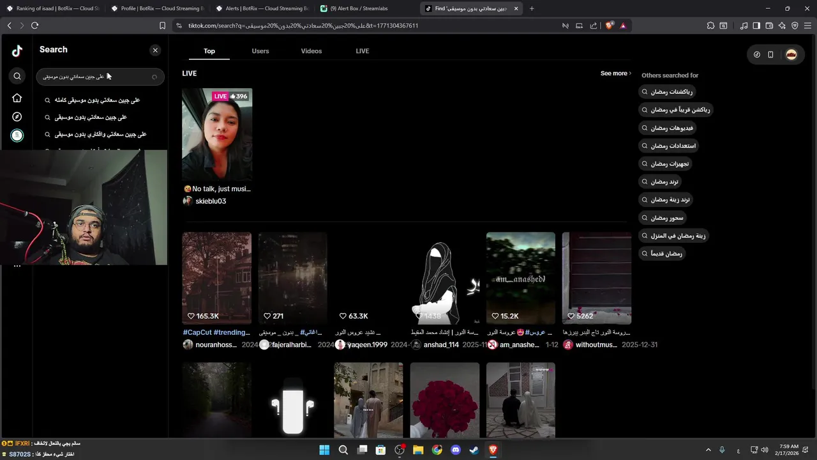Open skieblu03 user profile link
Screen dimensions: 817x460
[x=211, y=201]
